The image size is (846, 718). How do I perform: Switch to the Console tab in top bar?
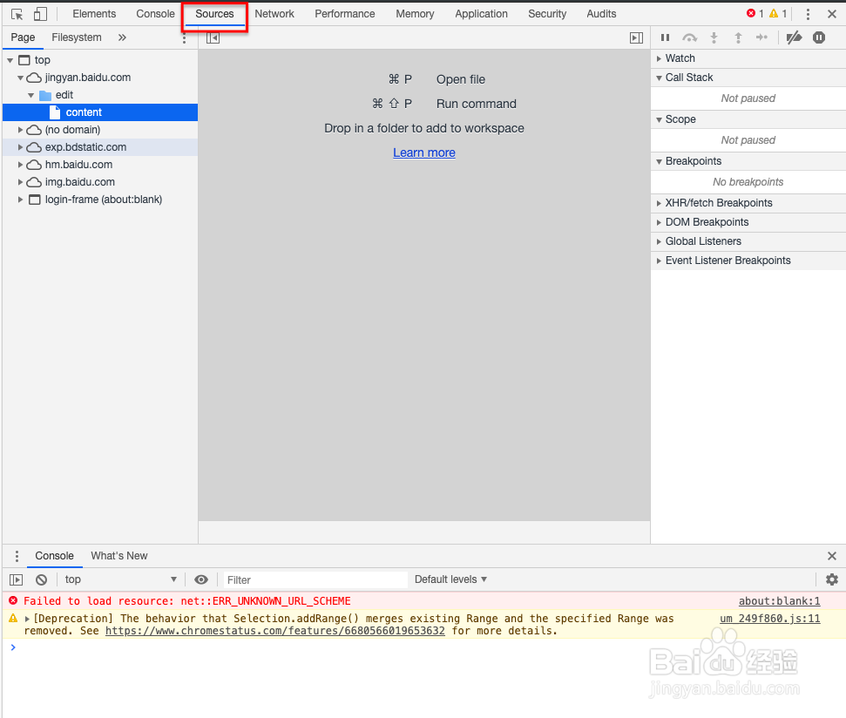(x=155, y=14)
